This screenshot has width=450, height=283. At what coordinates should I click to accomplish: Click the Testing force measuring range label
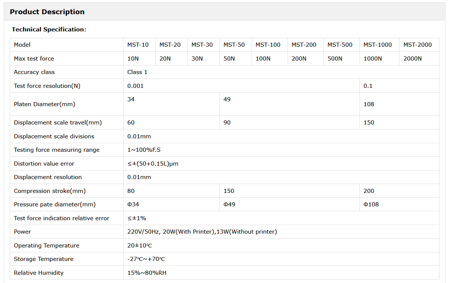pyautogui.click(x=57, y=150)
